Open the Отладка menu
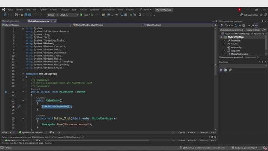Image resolution: width=268 pixels, height=151 pixels. pos(64,10)
